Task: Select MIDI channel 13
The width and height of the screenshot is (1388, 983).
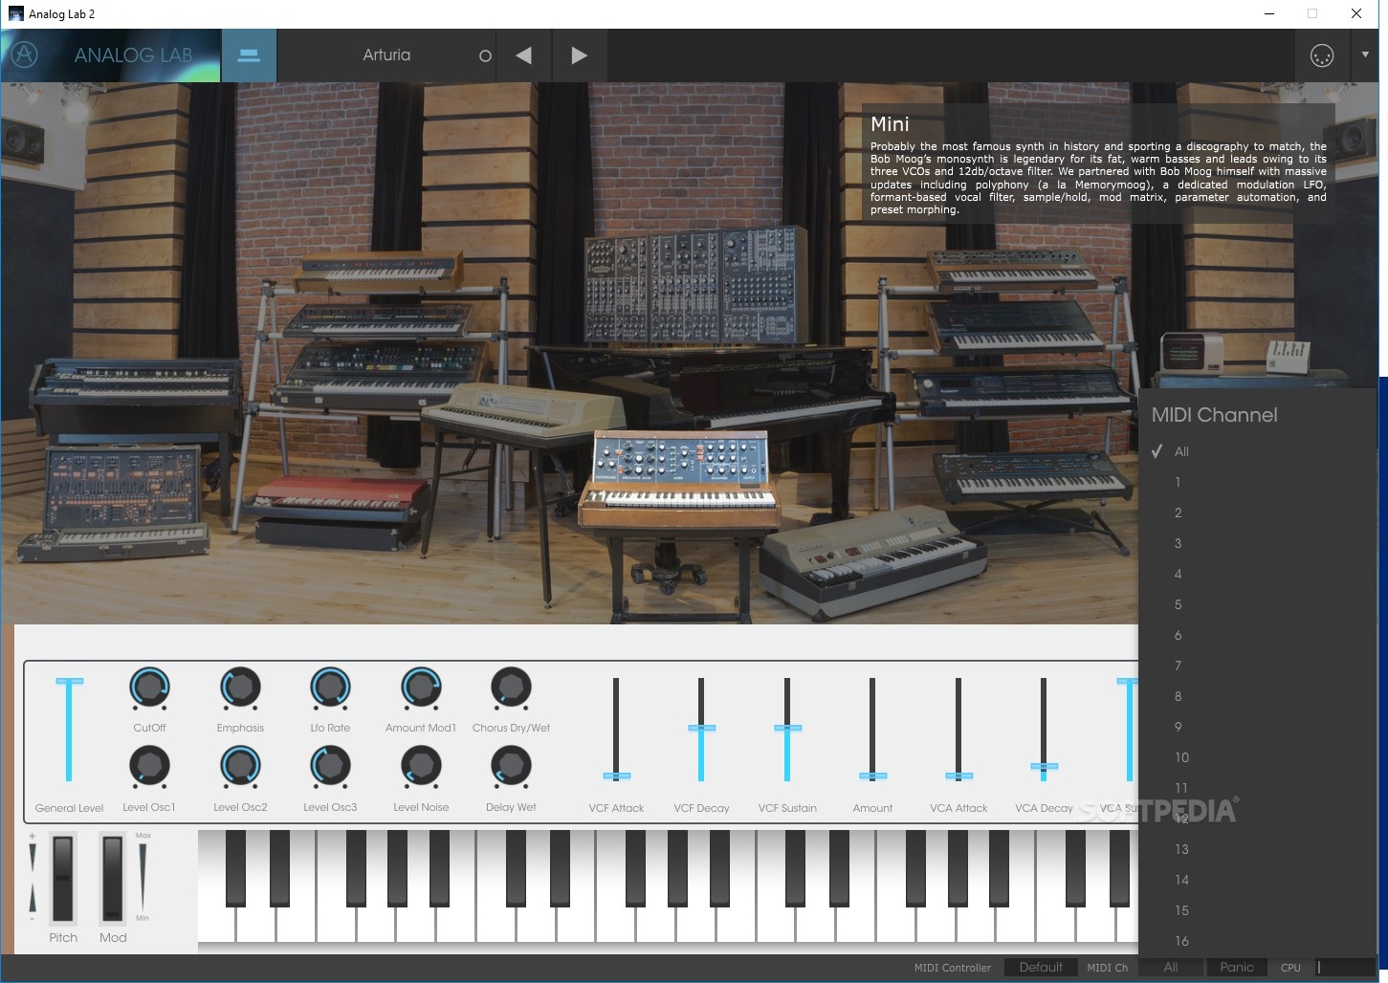Action: 1258,849
